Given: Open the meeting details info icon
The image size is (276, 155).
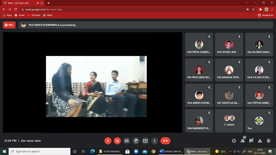Looking at the screenshot, I should 234,141.
